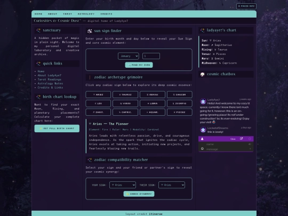Click the Curiosities & Cosmic Dust site title
The width and height of the screenshot is (288, 216).
click(x=57, y=21)
